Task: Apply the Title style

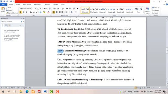Action: coord(138,10)
